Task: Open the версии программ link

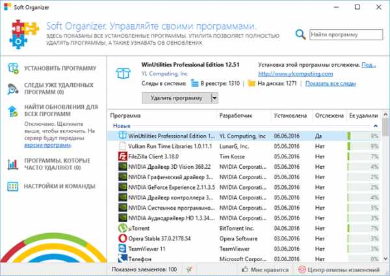Action: pos(47,145)
